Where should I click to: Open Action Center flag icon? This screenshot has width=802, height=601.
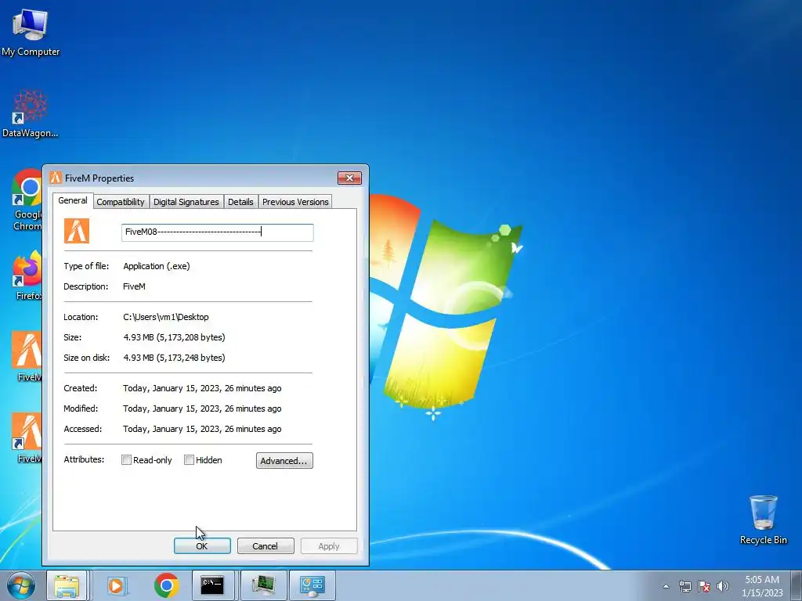pyautogui.click(x=704, y=586)
